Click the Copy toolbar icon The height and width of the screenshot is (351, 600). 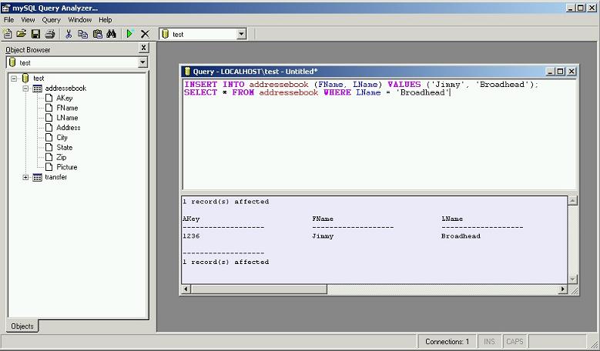coord(83,34)
